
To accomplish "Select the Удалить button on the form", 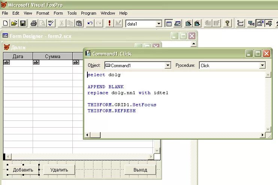I will [x=59, y=170].
